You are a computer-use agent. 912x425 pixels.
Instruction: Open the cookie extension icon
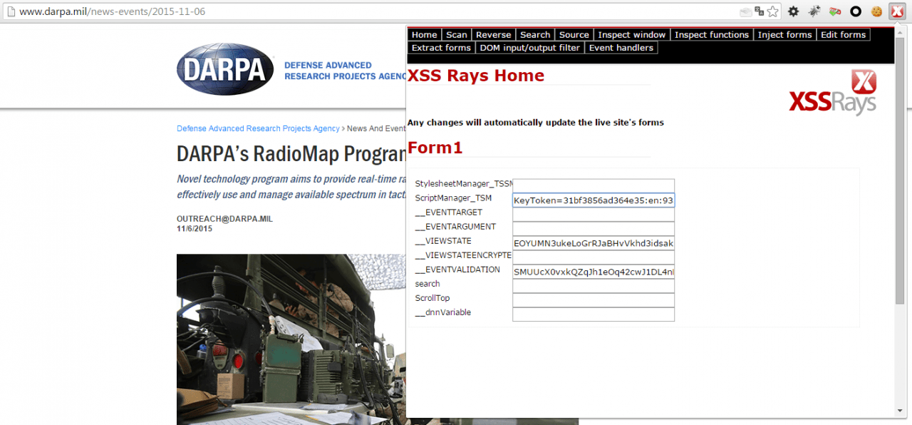point(877,11)
